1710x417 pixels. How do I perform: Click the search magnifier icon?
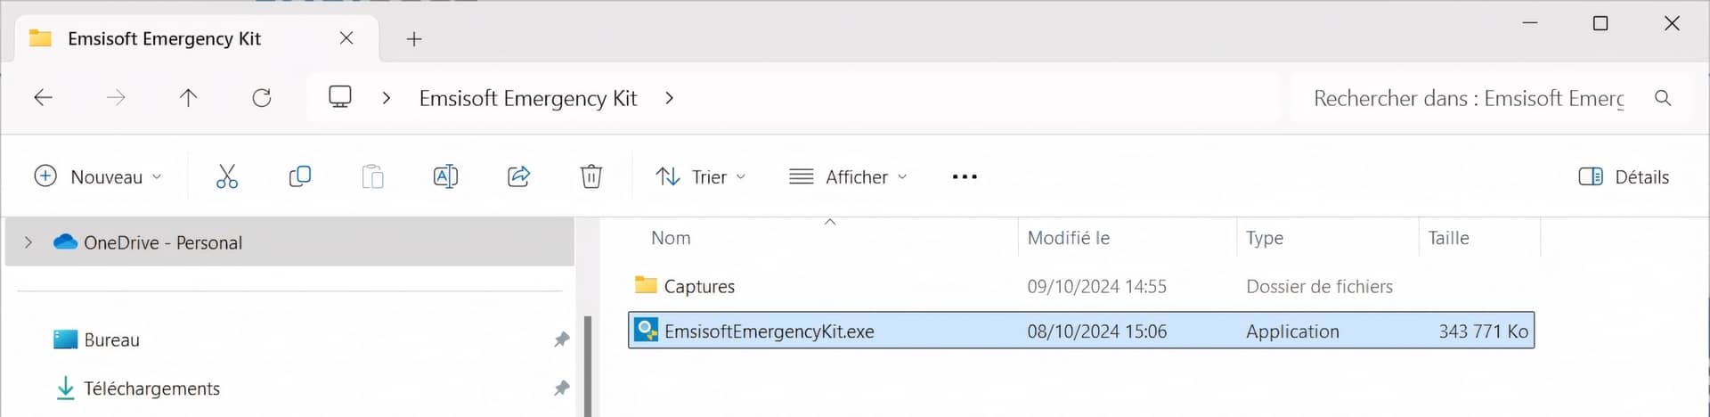click(x=1663, y=98)
